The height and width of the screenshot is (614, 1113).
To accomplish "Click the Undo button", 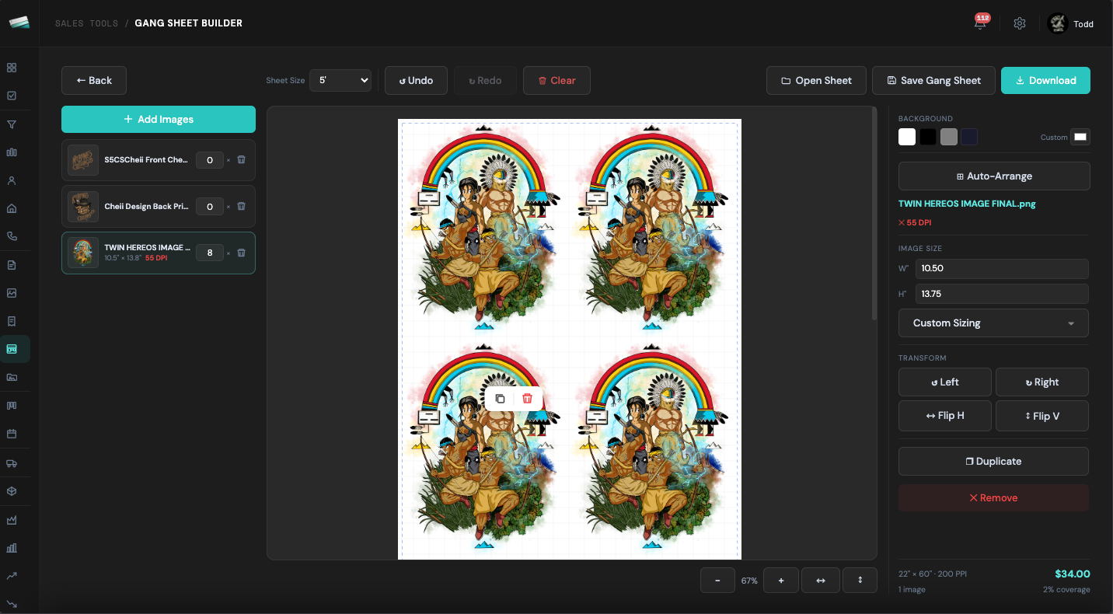I will click(416, 80).
